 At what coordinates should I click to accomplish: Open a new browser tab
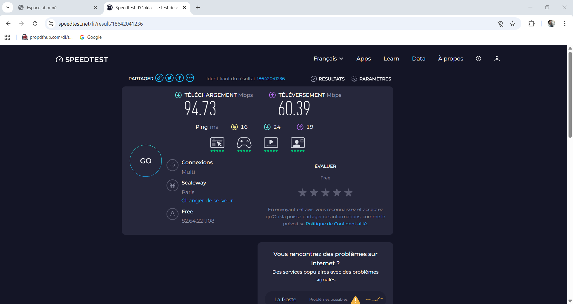pyautogui.click(x=198, y=7)
